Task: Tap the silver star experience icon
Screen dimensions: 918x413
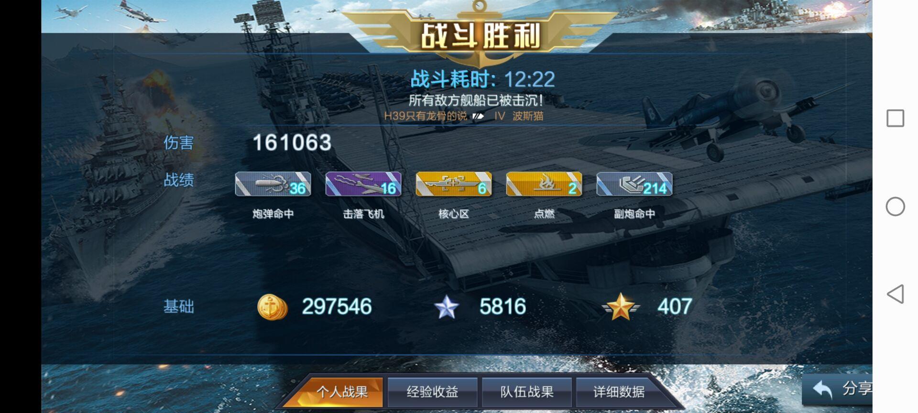Action: click(447, 307)
